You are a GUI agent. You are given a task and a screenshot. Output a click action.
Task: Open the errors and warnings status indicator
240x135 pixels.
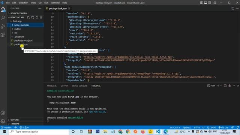24,127
